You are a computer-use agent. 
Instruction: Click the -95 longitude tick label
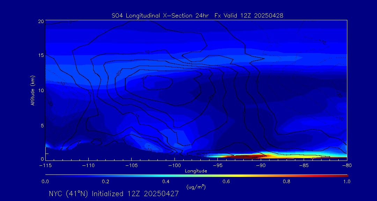tap(217, 166)
